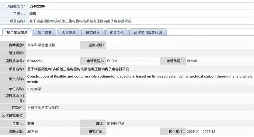Go to the 相关文件 tab
The width and height of the screenshot is (254, 137).
point(116,32)
